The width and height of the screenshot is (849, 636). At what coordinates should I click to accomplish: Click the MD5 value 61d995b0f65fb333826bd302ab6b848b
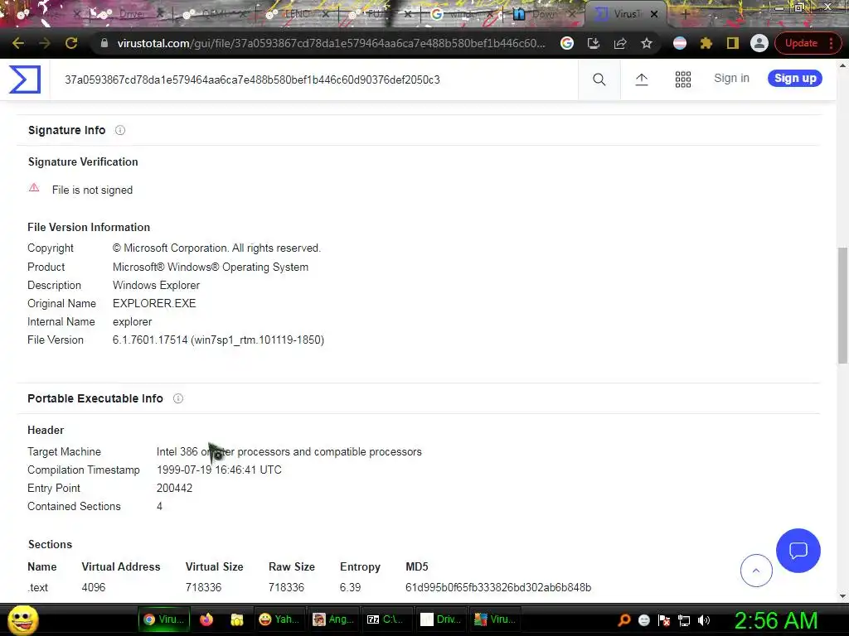coord(498,587)
